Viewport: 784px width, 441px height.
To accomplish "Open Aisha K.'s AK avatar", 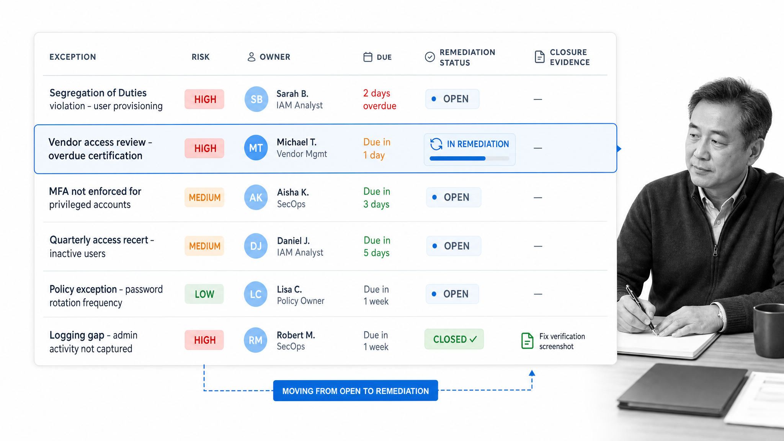I will [x=256, y=197].
